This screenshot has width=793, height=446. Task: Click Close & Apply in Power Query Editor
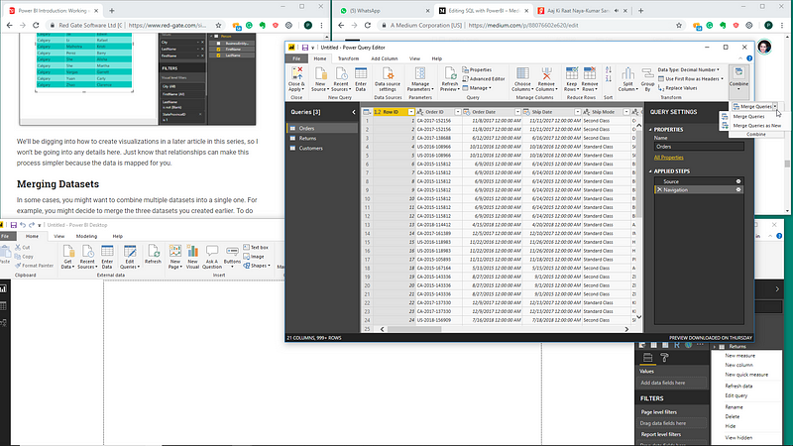296,79
